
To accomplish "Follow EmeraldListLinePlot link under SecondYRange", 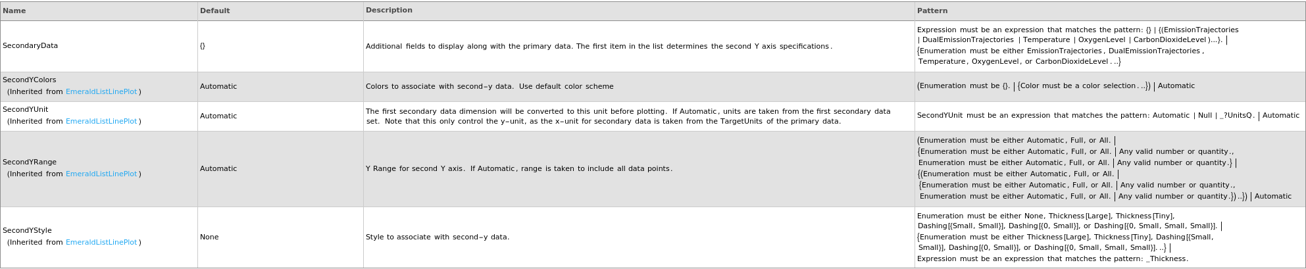I will click(x=101, y=174).
